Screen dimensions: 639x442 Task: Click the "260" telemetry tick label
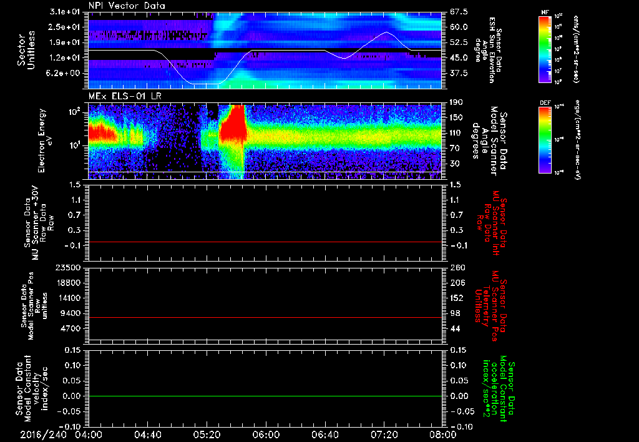457,267
